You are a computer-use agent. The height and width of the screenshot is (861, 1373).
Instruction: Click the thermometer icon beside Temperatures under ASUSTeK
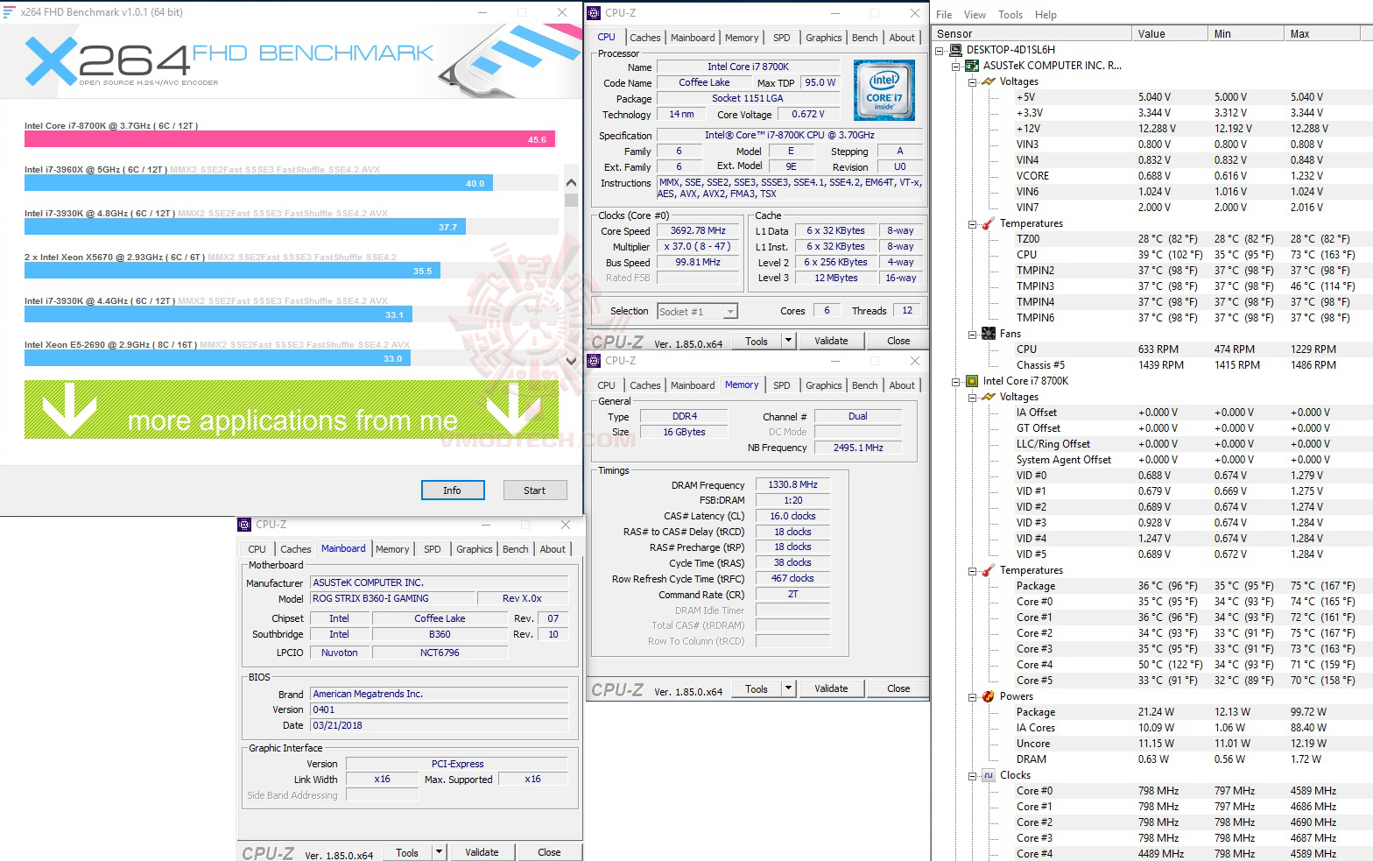coord(989,223)
